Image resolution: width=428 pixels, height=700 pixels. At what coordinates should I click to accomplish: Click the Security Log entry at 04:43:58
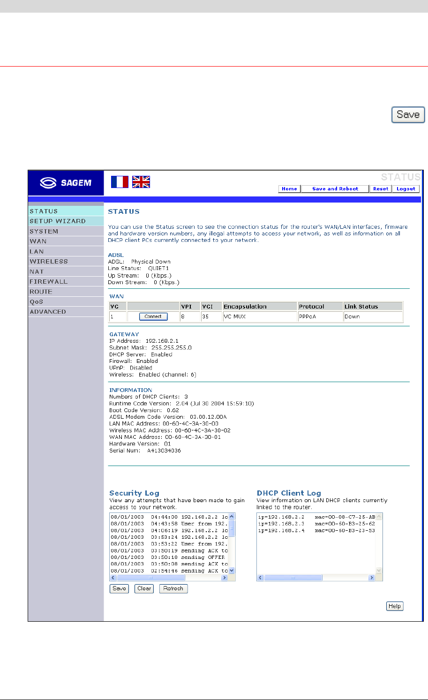tap(169, 524)
